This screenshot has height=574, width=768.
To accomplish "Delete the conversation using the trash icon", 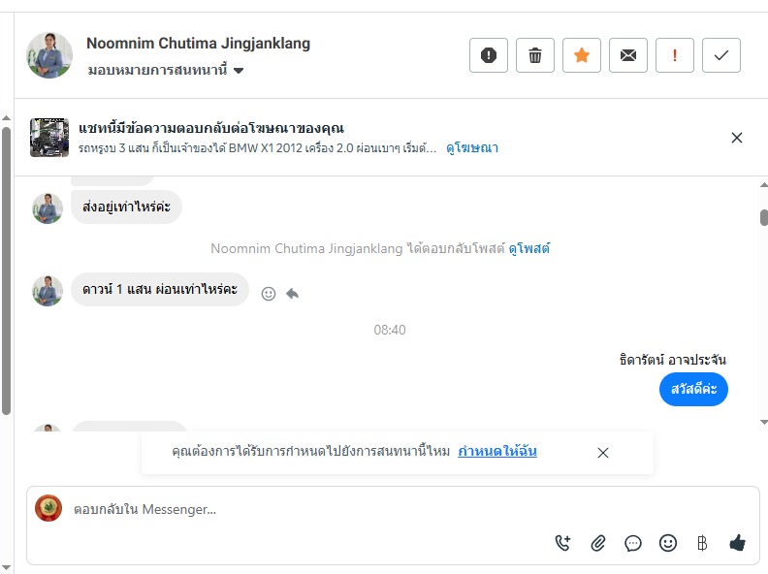I will [x=535, y=55].
